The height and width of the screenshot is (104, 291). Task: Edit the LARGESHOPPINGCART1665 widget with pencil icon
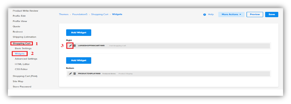click(x=70, y=45)
